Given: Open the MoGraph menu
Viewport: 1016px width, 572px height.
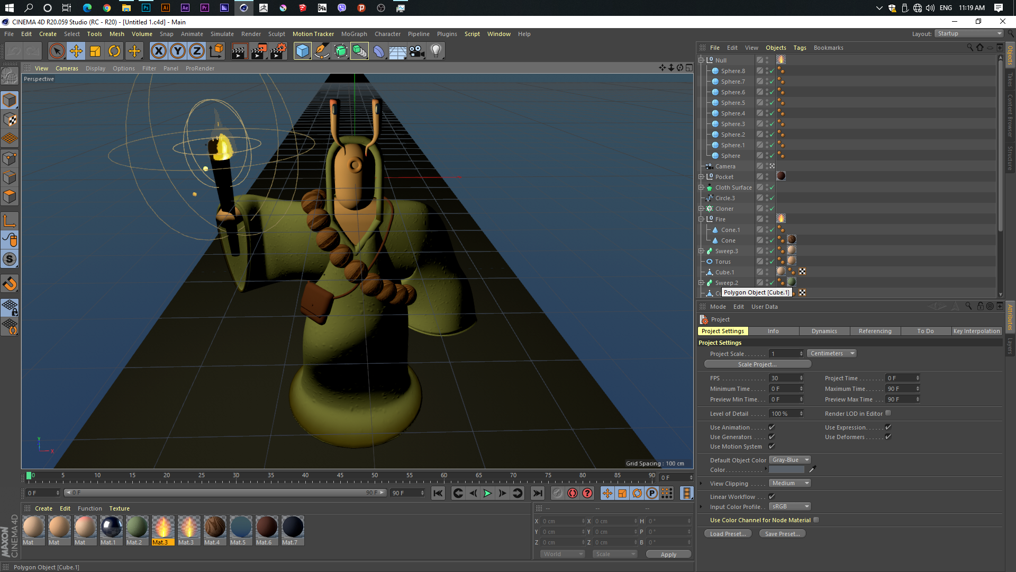Looking at the screenshot, I should coord(353,34).
